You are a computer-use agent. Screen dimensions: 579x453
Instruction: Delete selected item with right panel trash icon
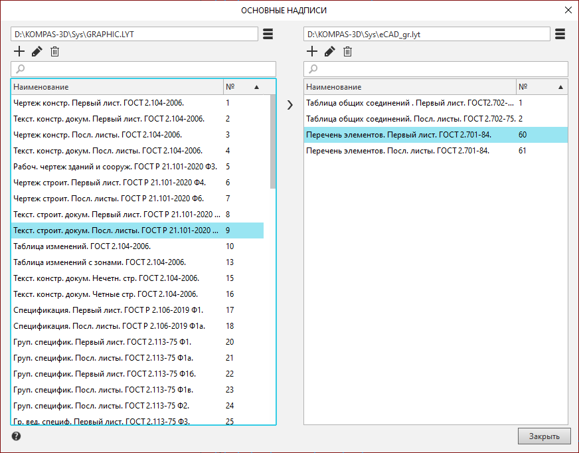pos(347,52)
